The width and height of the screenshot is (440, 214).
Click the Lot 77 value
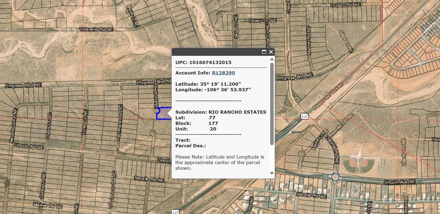tap(212, 118)
